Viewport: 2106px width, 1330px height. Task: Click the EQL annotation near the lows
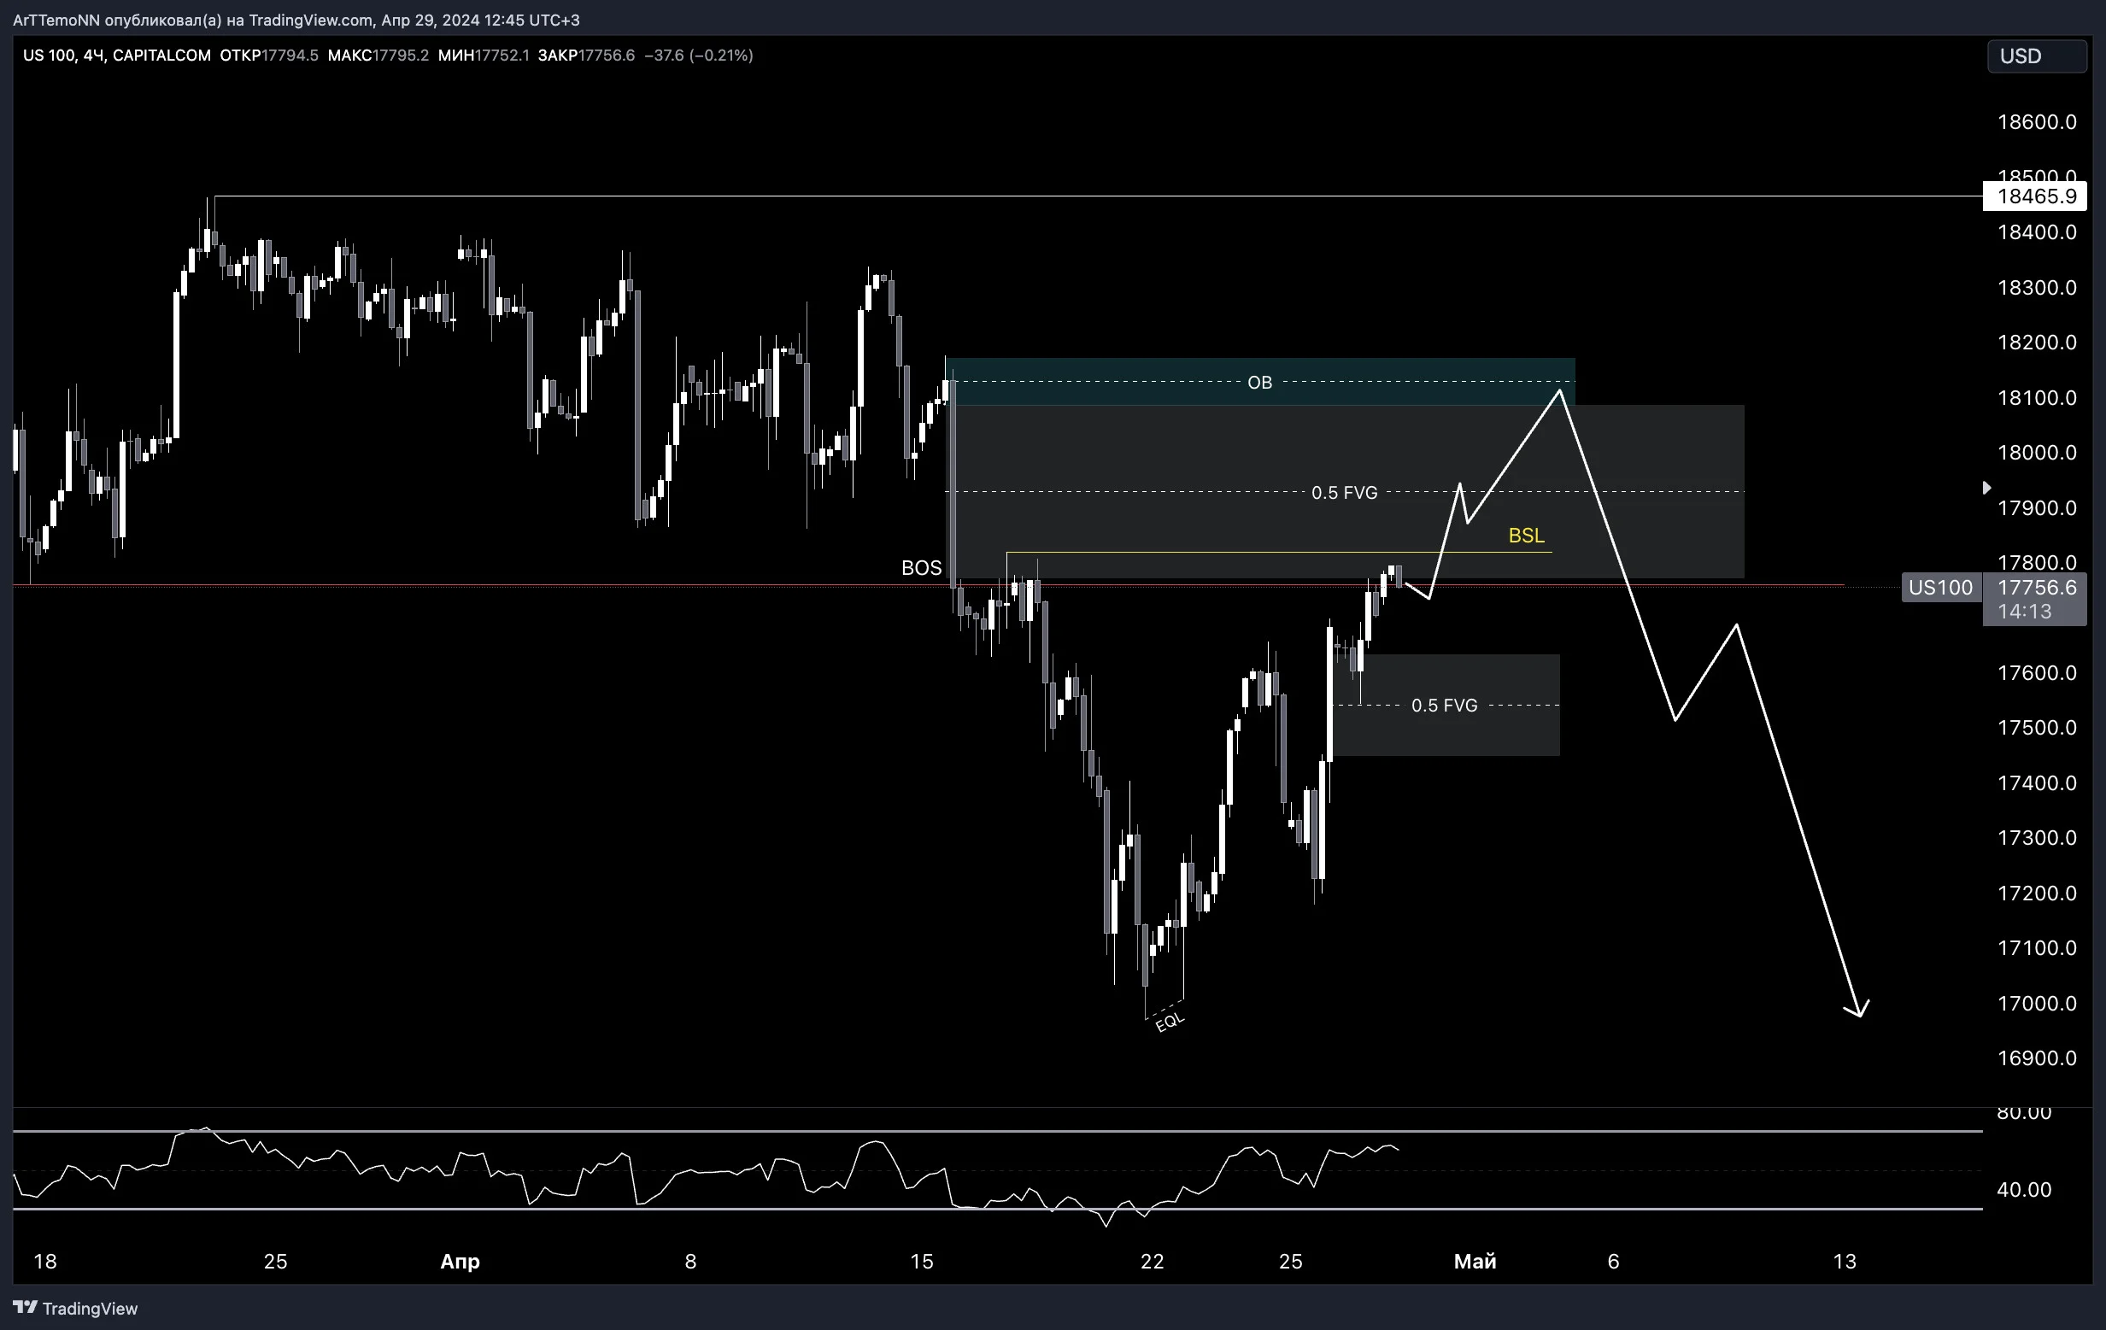point(1170,1022)
